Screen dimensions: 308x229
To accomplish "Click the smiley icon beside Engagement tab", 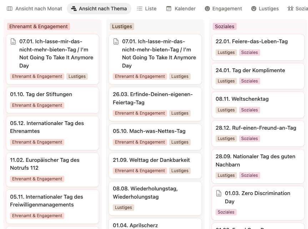I will pyautogui.click(x=207, y=9).
